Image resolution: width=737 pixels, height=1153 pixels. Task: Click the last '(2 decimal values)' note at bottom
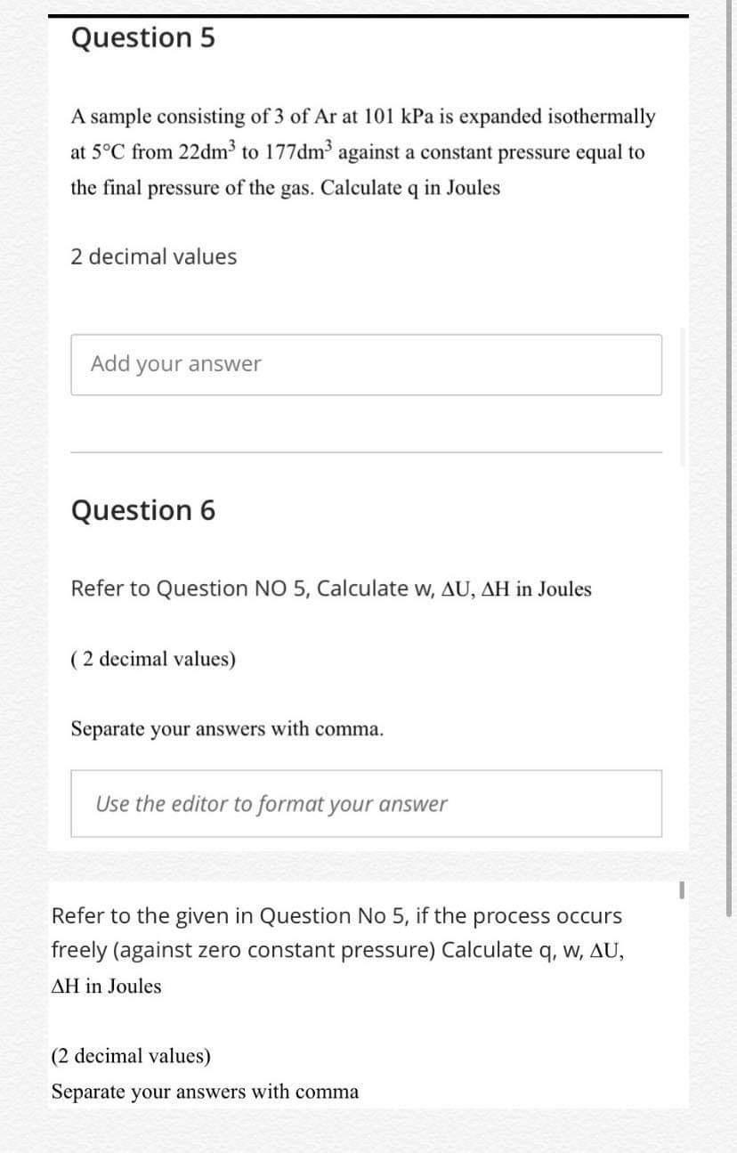tap(132, 1056)
